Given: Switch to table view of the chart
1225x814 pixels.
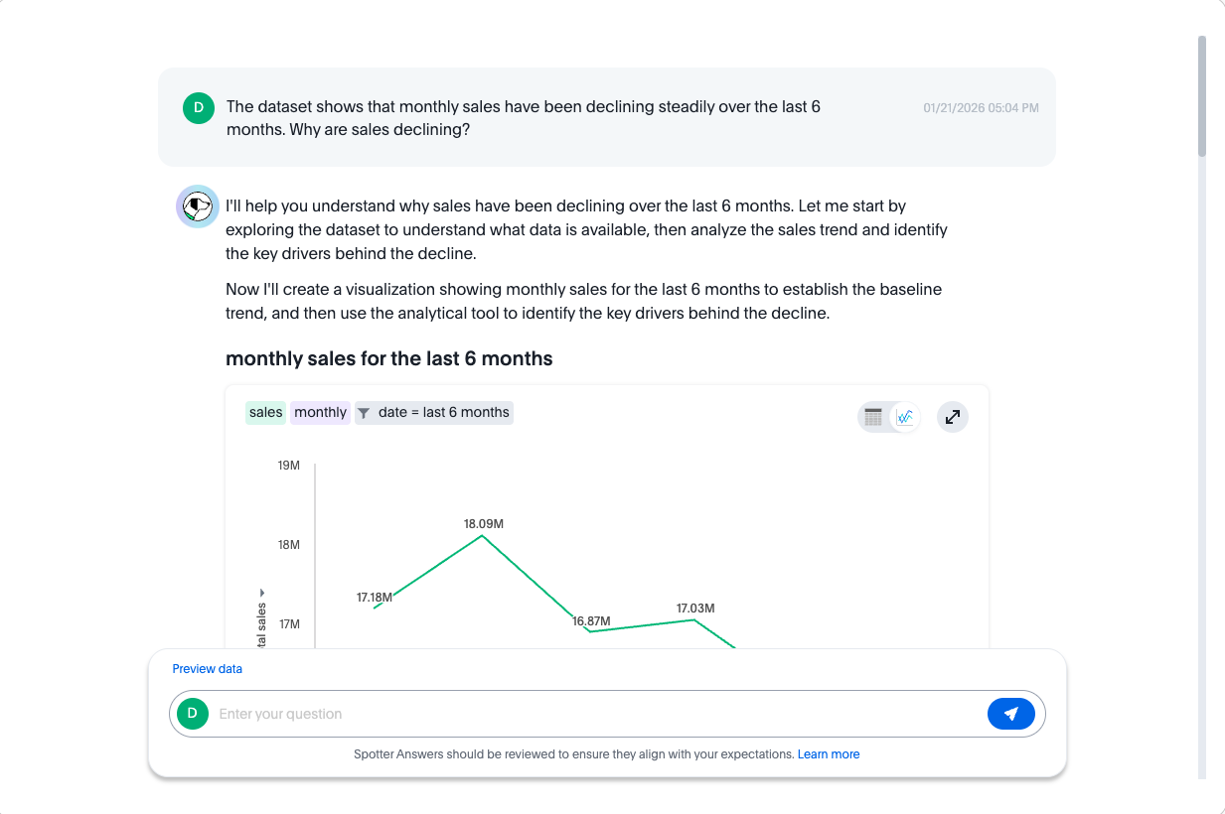Looking at the screenshot, I should (874, 417).
